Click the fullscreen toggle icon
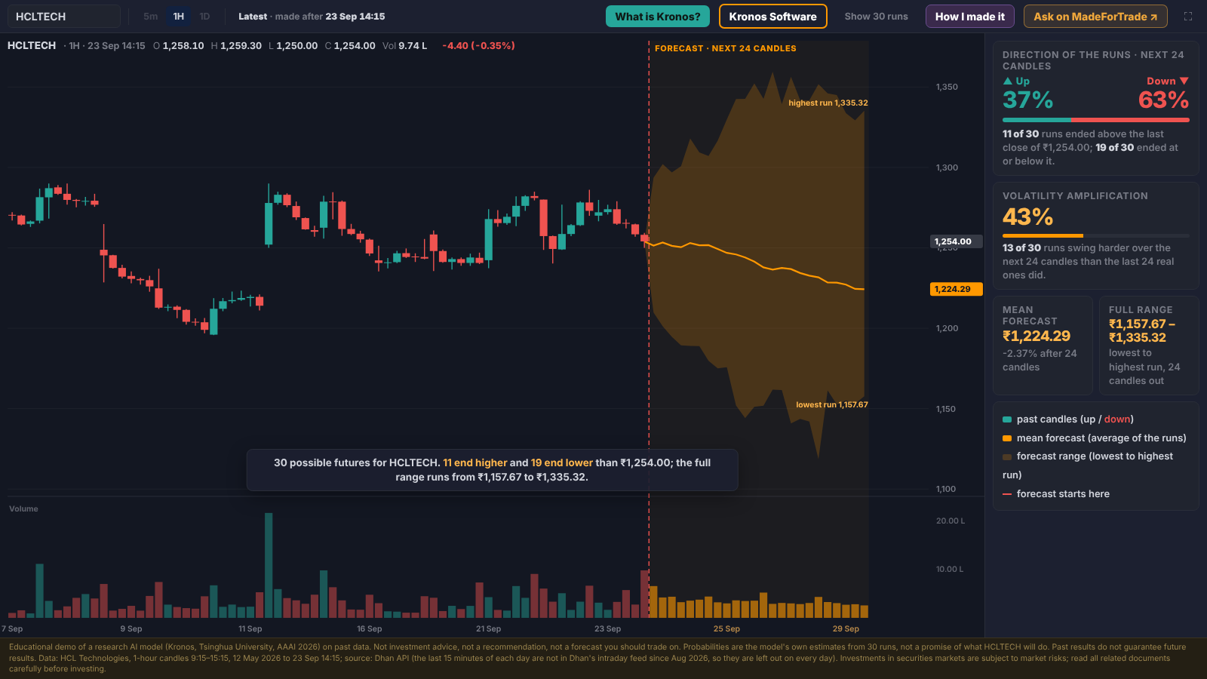 (x=1188, y=17)
